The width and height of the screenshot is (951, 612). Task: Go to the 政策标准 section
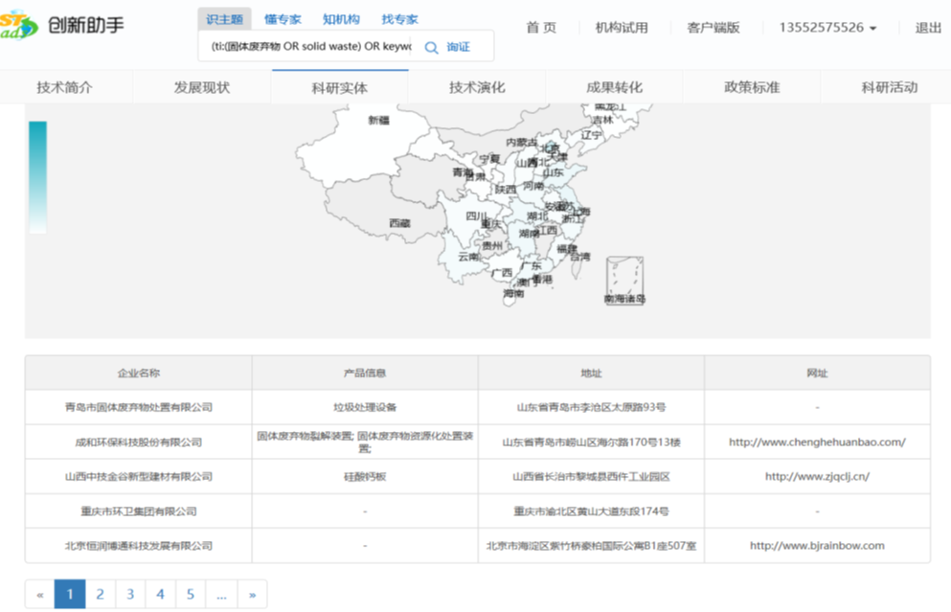pos(752,87)
